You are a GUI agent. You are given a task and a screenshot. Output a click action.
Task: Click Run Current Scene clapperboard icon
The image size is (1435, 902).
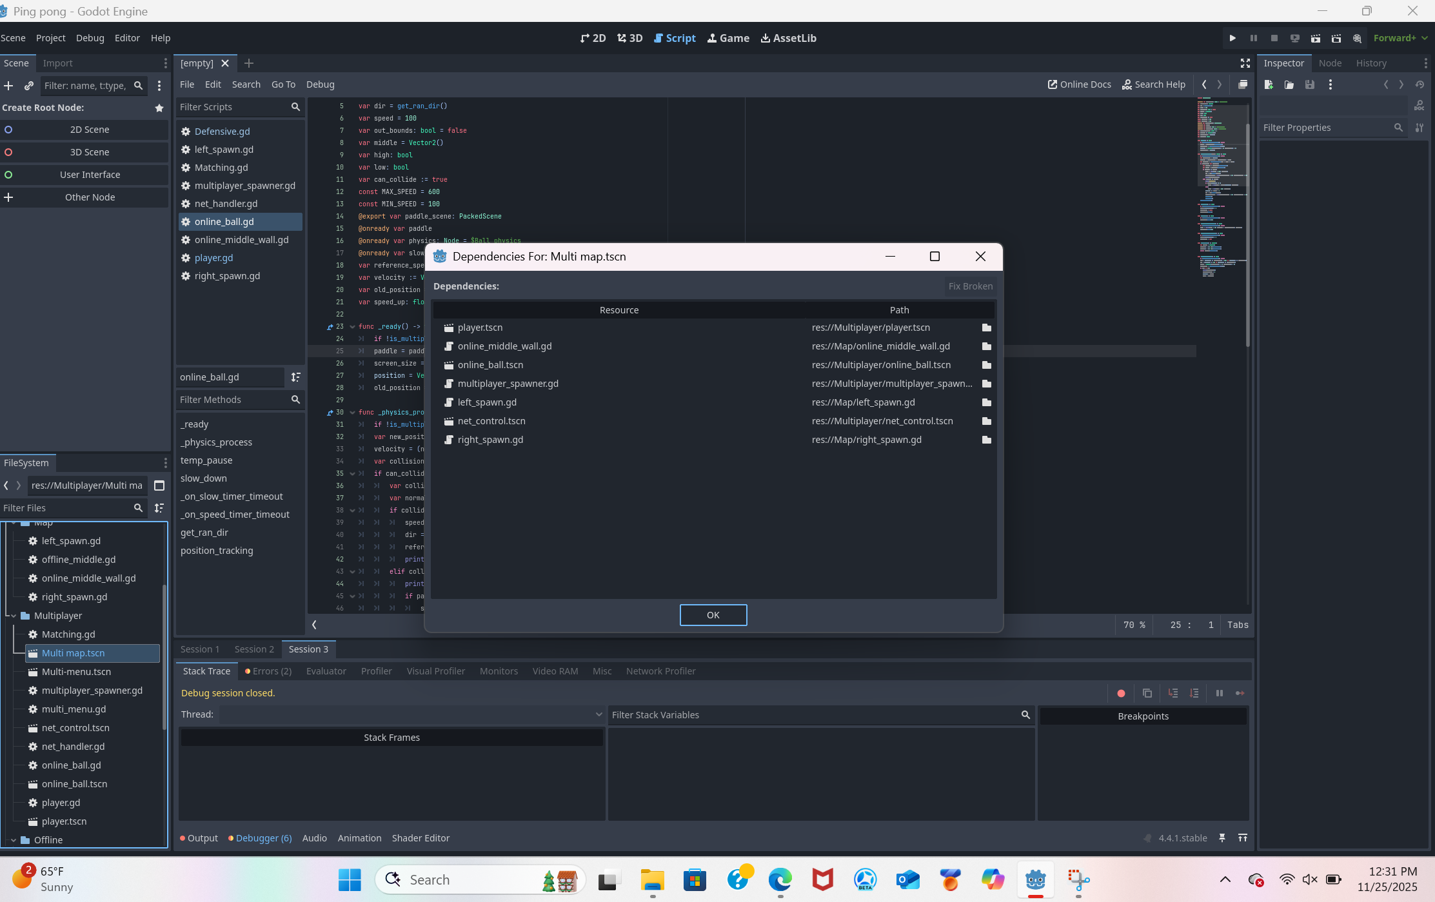coord(1315,38)
